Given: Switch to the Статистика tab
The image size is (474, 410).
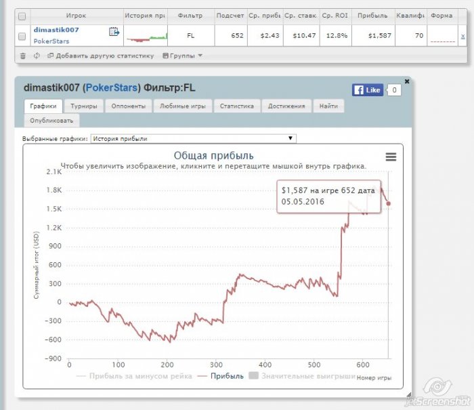Looking at the screenshot, I should click(x=237, y=106).
